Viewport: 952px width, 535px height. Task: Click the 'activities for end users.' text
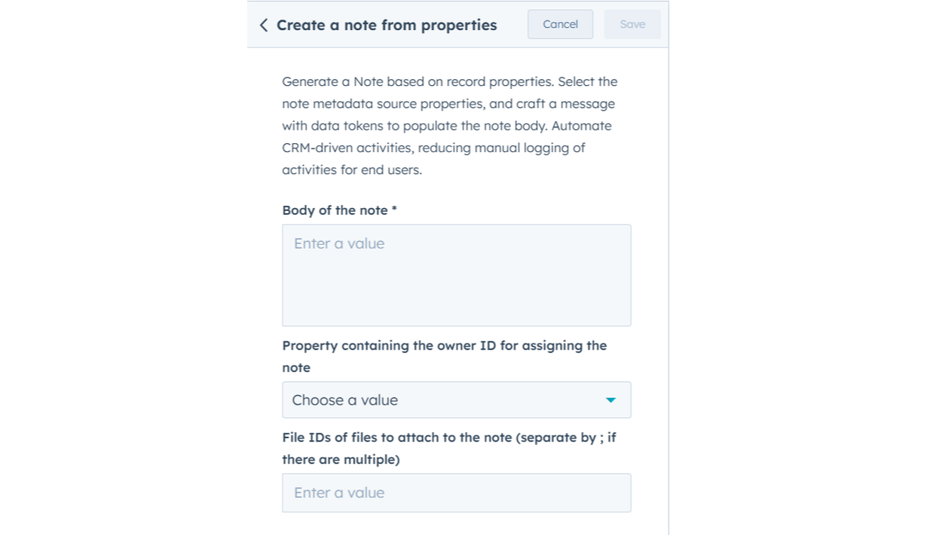tap(352, 170)
